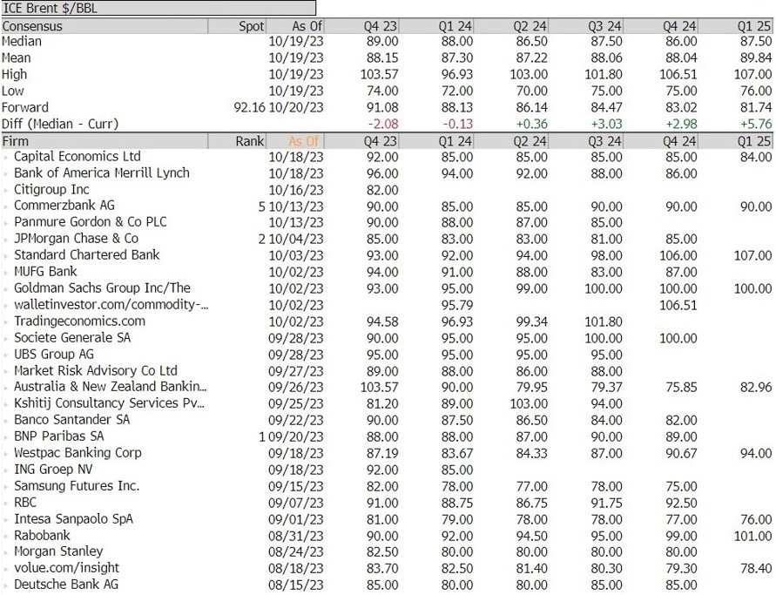Click Forward As Of date 10/20/23

296,107
